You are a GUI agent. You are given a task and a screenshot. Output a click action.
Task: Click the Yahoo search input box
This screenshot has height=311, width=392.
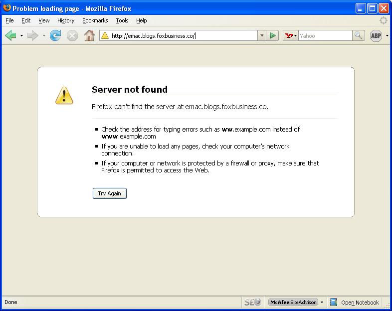325,36
